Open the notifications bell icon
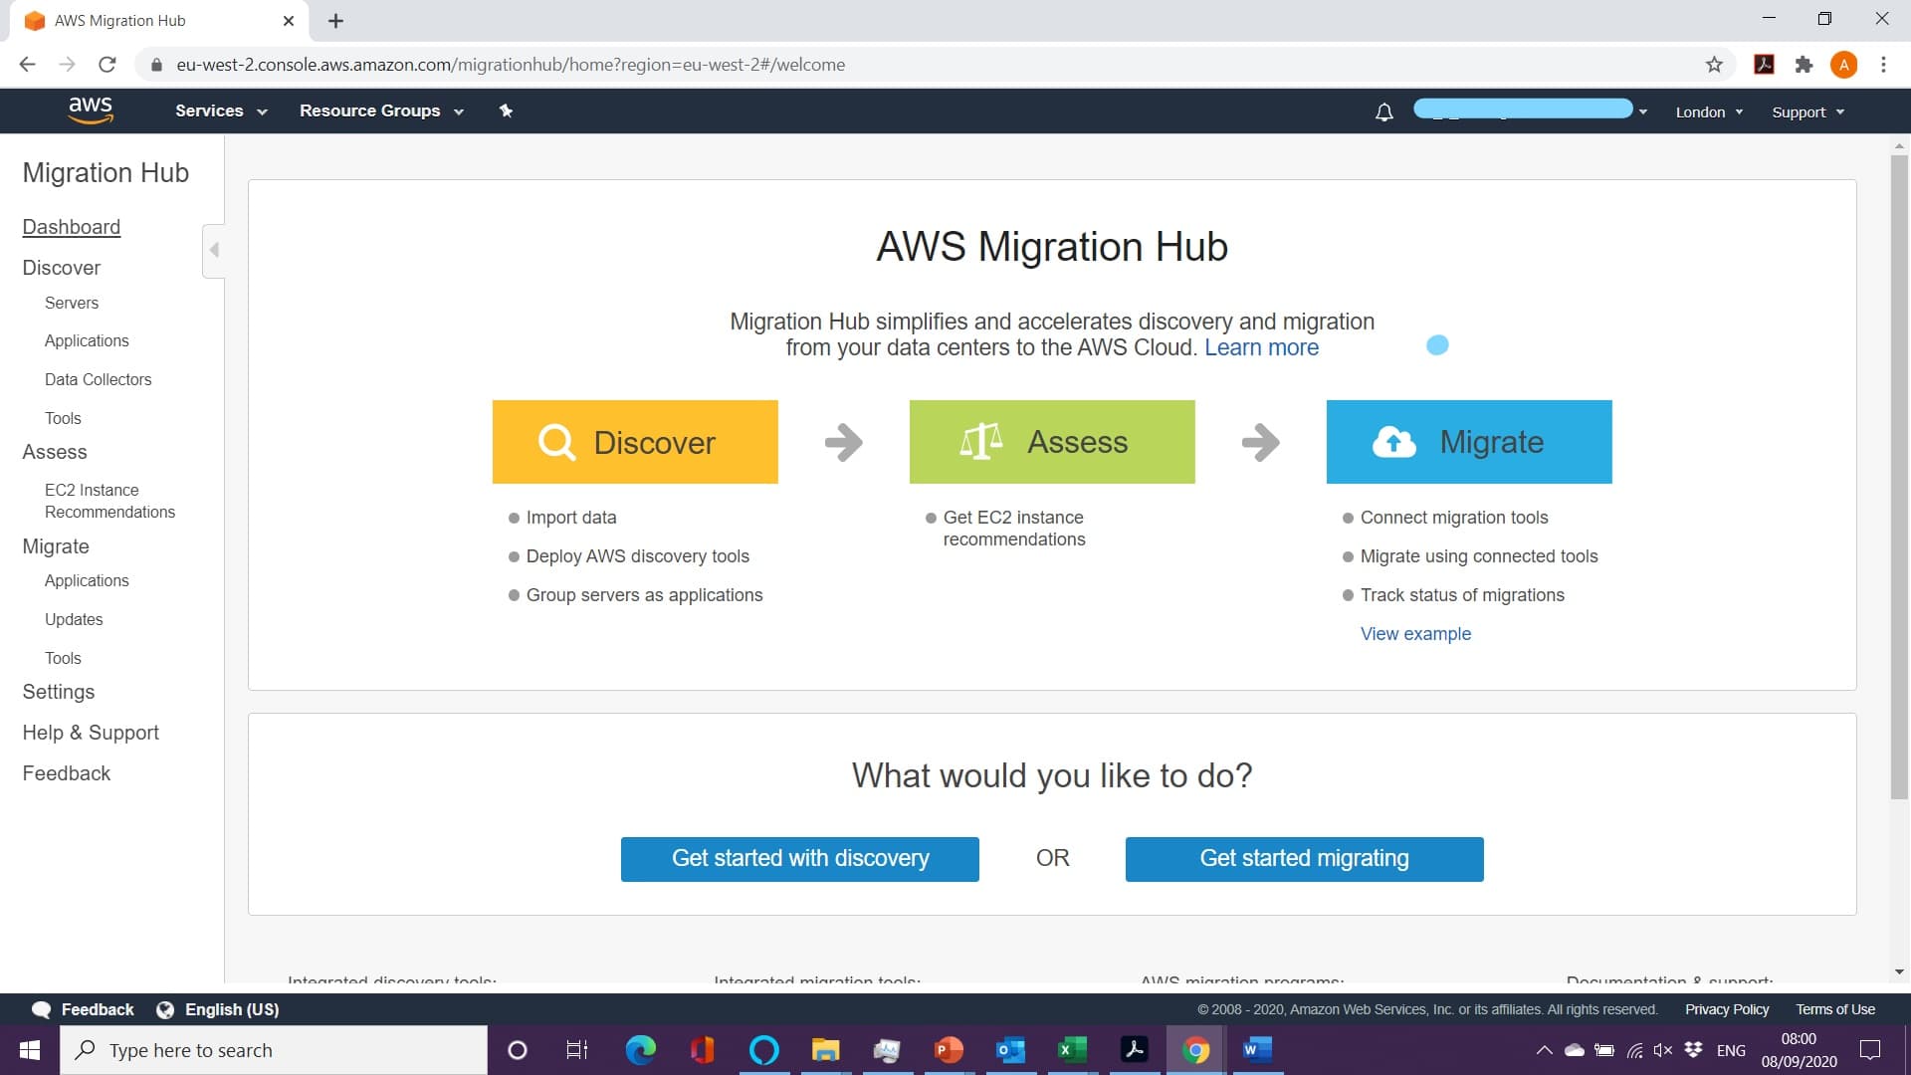Image resolution: width=1911 pixels, height=1075 pixels. (x=1382, y=111)
